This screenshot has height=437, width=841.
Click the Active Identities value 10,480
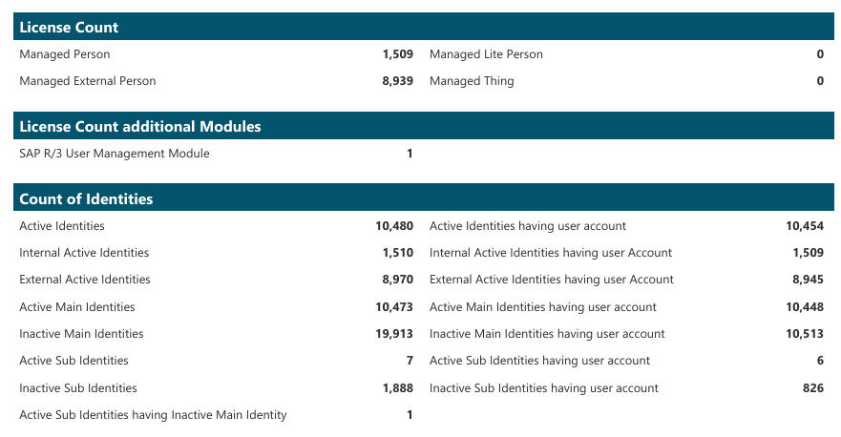pyautogui.click(x=394, y=226)
